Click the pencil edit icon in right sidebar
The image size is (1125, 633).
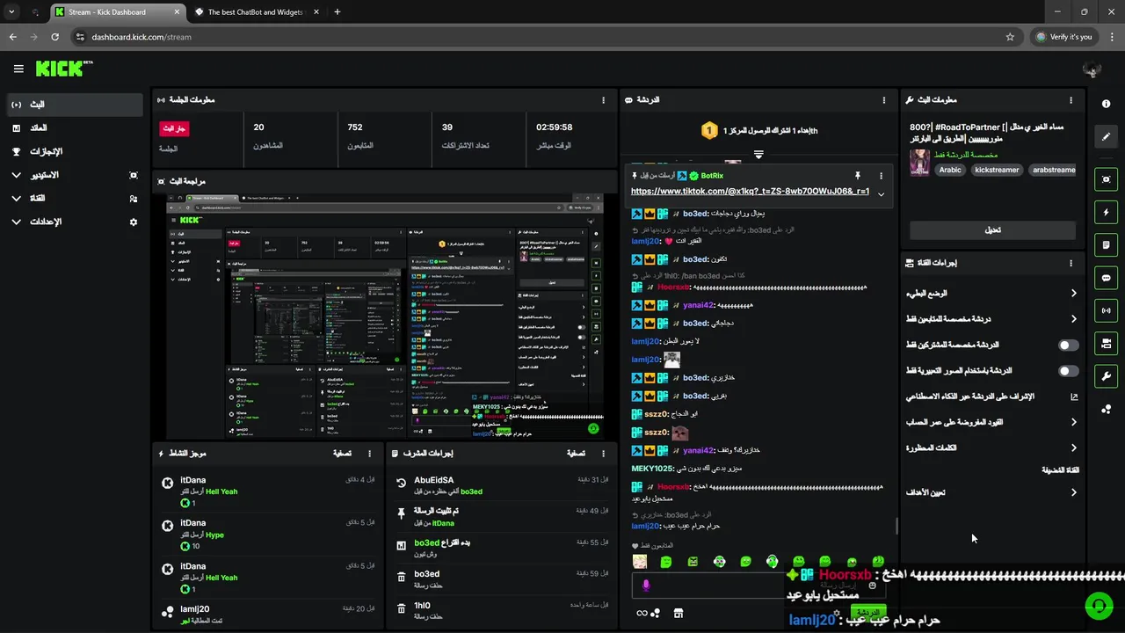click(x=1106, y=136)
